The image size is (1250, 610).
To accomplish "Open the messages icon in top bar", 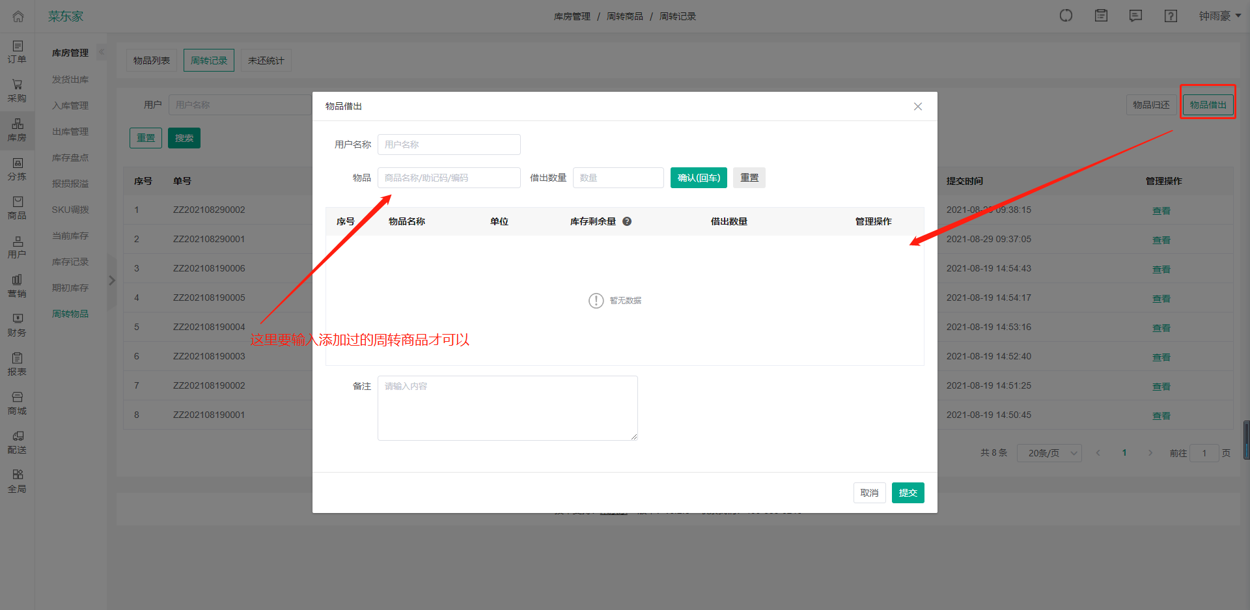I will [1135, 16].
